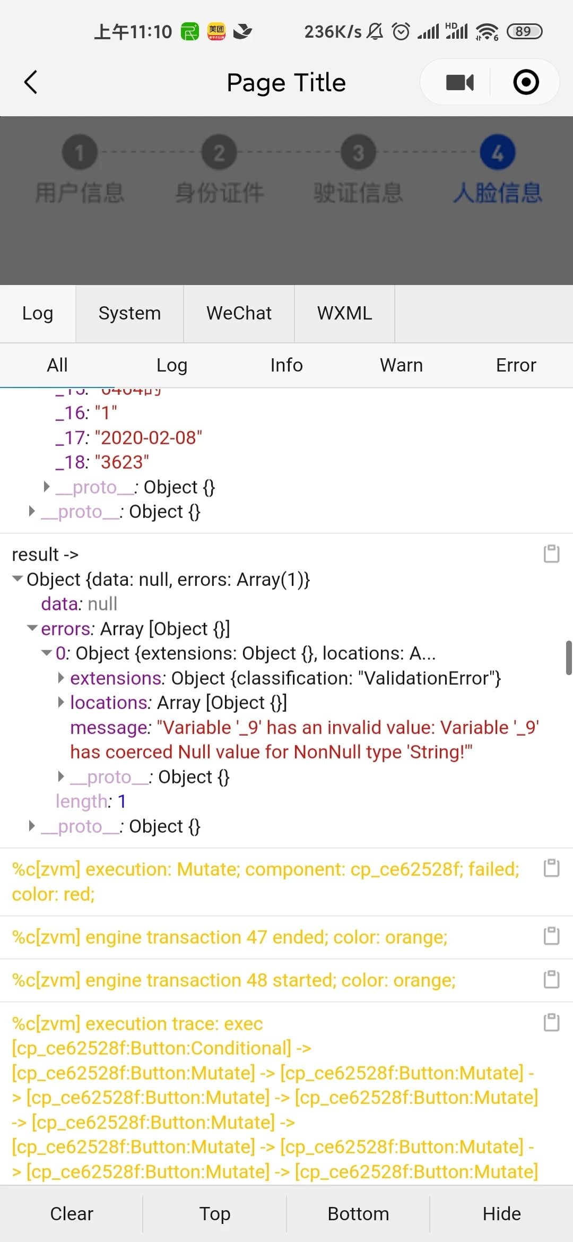
Task: Hide the vConsole panel
Action: [x=501, y=1214]
